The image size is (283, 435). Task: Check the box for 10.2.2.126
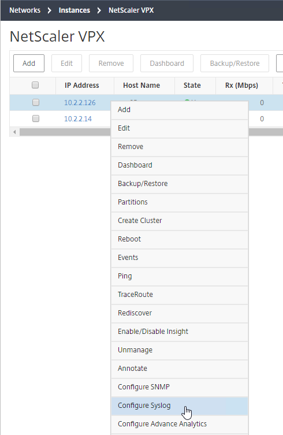(x=35, y=102)
